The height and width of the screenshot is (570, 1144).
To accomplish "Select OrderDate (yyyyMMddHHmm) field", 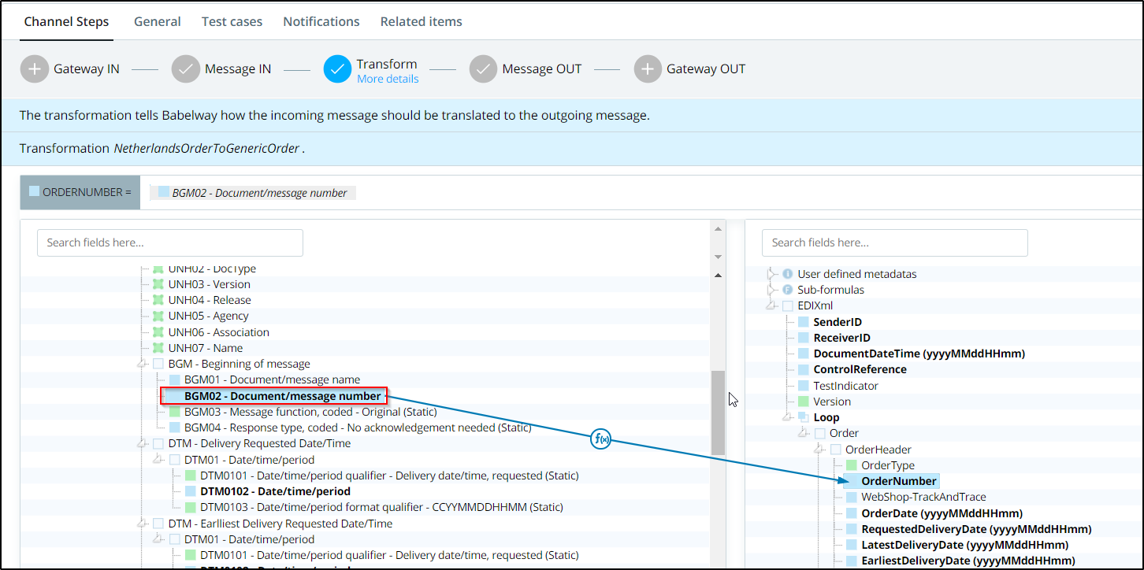I will point(942,513).
